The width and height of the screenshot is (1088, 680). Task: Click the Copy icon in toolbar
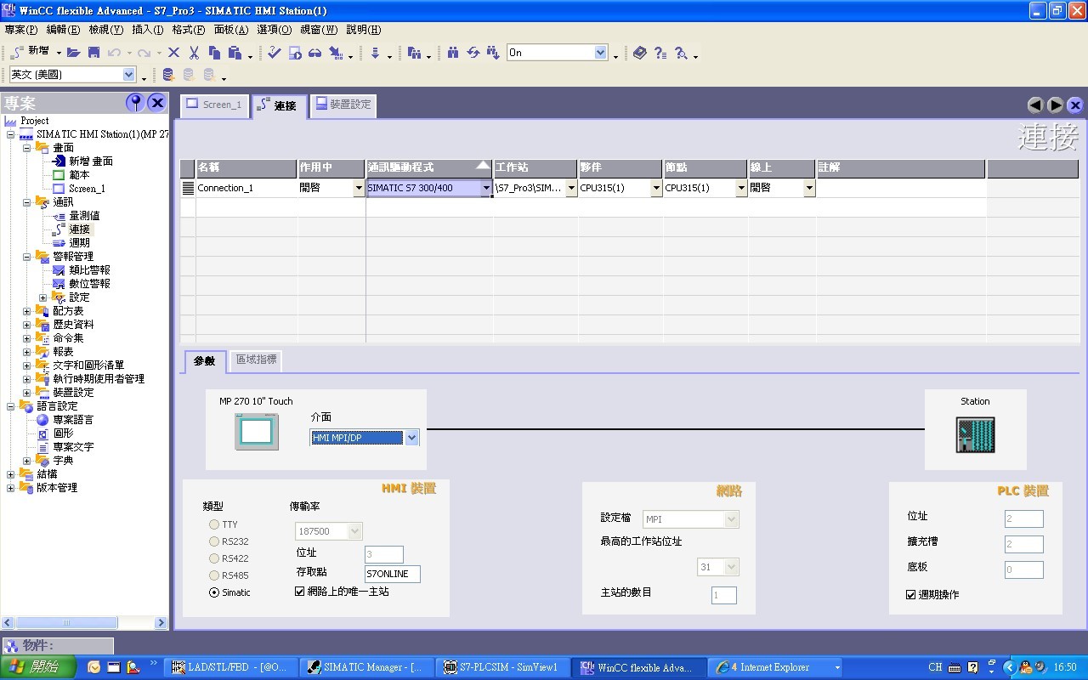[214, 53]
